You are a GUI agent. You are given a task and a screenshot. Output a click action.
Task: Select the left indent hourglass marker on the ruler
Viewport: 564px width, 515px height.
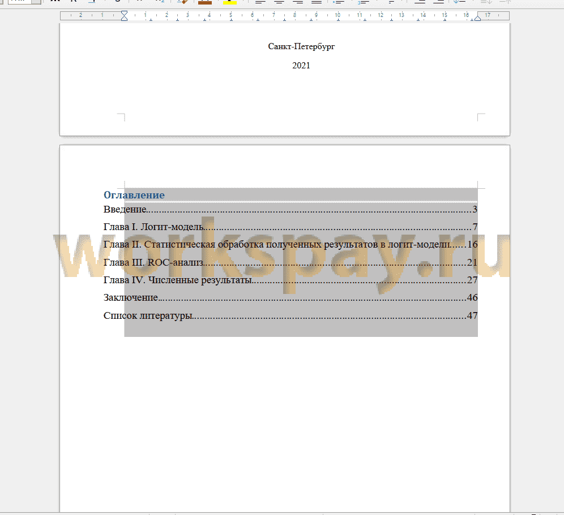(124, 16)
